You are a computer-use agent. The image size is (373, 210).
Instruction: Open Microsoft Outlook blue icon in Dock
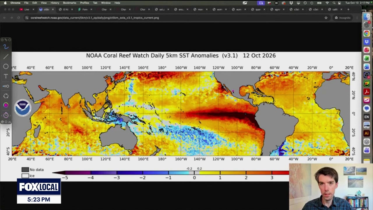367,67
